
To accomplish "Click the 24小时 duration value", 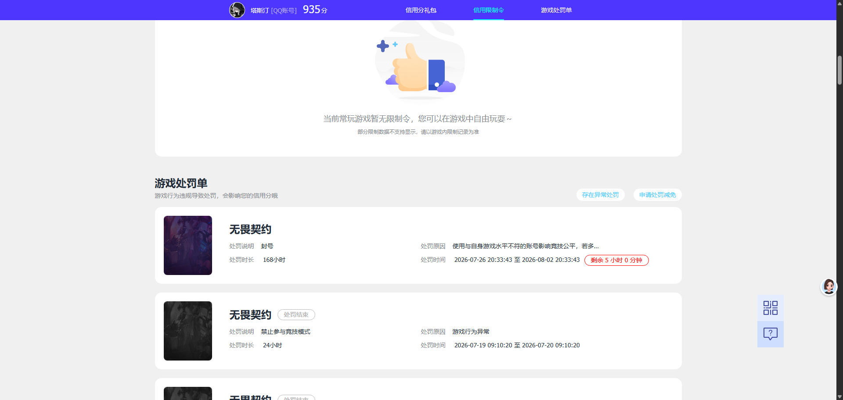I will [272, 345].
